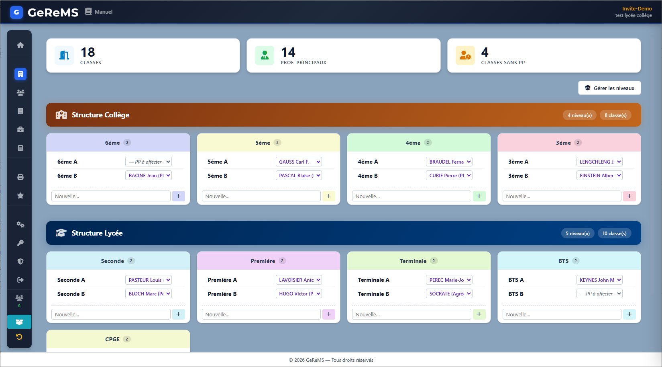The width and height of the screenshot is (662, 367).
Task: Click the orange user-clock icon on Classes sans PP card
Action: [465, 55]
